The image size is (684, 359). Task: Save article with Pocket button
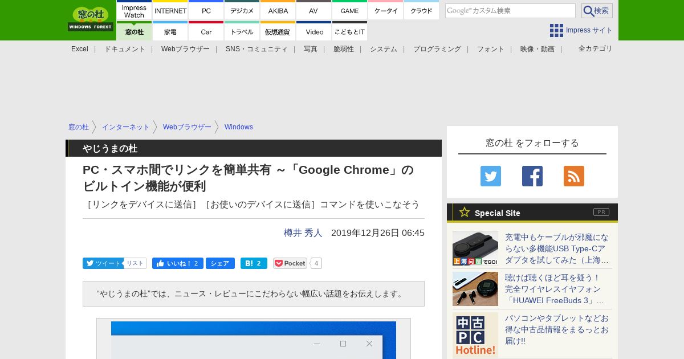tap(290, 263)
